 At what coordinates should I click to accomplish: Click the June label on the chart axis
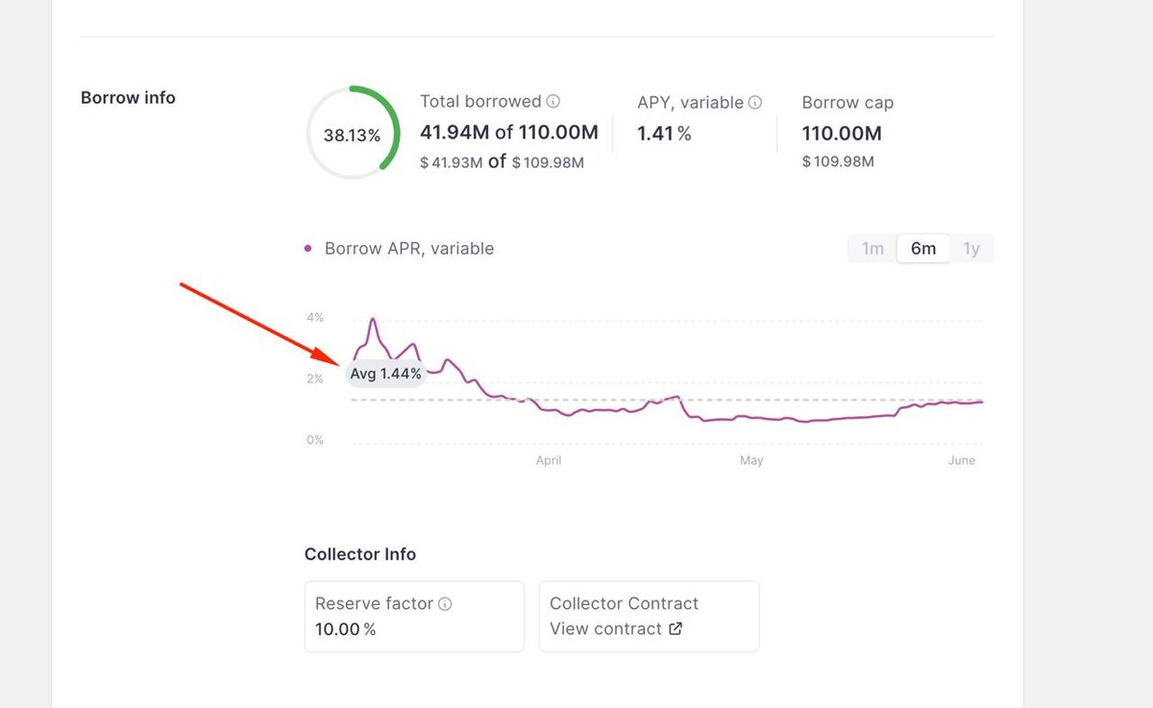pyautogui.click(x=962, y=461)
